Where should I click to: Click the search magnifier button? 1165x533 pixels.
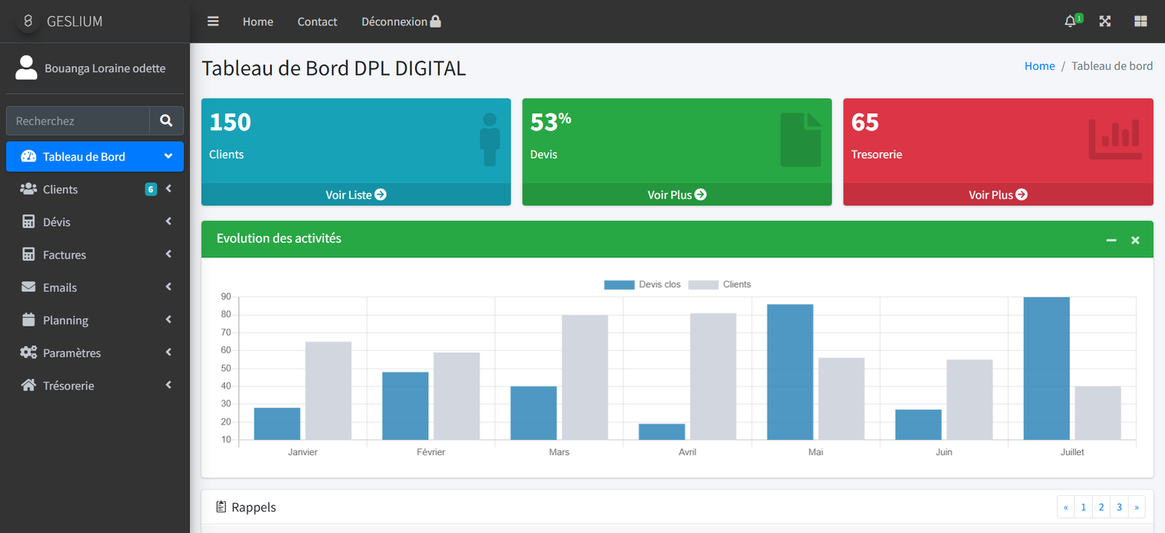coord(166,121)
